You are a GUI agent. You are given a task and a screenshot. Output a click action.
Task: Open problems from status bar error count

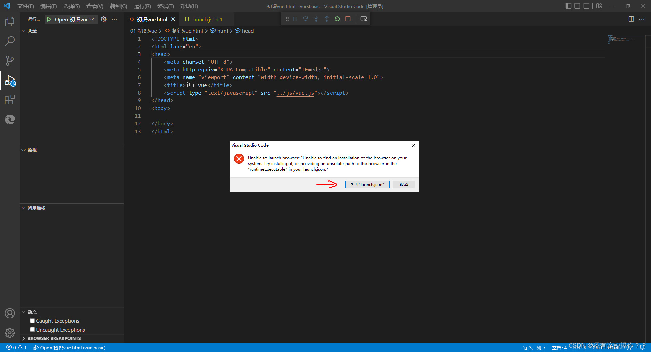17,347
